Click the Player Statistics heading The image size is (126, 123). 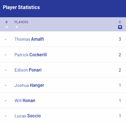coord(21,7)
